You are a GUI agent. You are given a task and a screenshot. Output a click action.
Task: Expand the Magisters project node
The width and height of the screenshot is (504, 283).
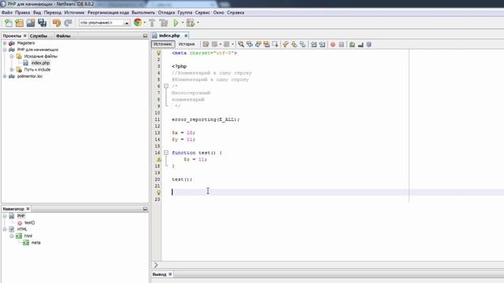pyautogui.click(x=5, y=43)
